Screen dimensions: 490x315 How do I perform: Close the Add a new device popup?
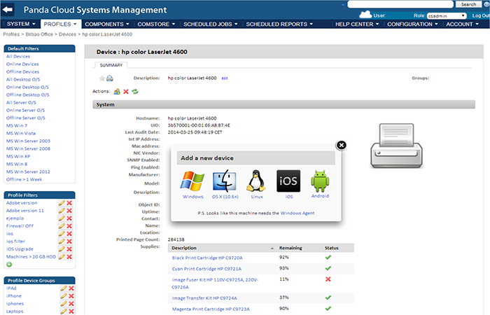[341, 145]
